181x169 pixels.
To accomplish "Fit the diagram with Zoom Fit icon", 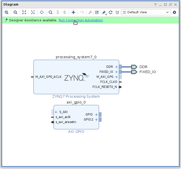I will (x=24, y=12).
